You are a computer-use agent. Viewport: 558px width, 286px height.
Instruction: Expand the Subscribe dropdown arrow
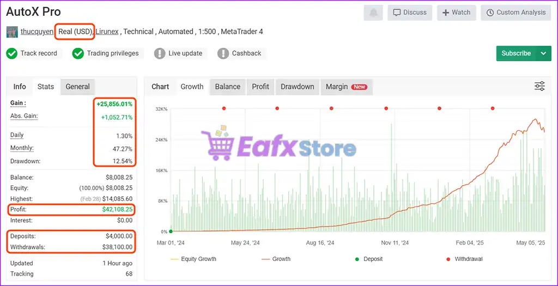pyautogui.click(x=543, y=53)
